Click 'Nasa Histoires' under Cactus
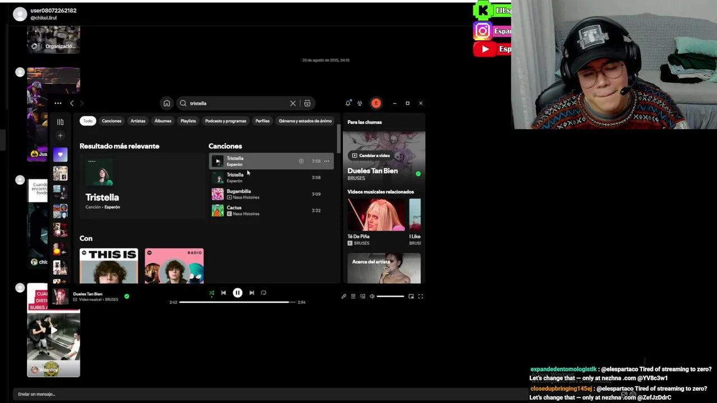This screenshot has height=403, width=717. tap(246, 214)
